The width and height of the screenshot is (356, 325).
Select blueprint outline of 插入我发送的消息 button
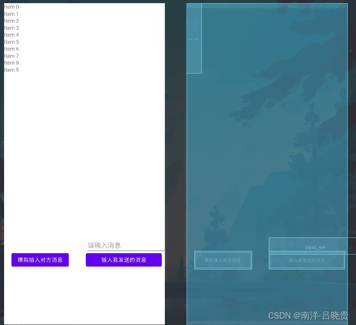click(307, 260)
